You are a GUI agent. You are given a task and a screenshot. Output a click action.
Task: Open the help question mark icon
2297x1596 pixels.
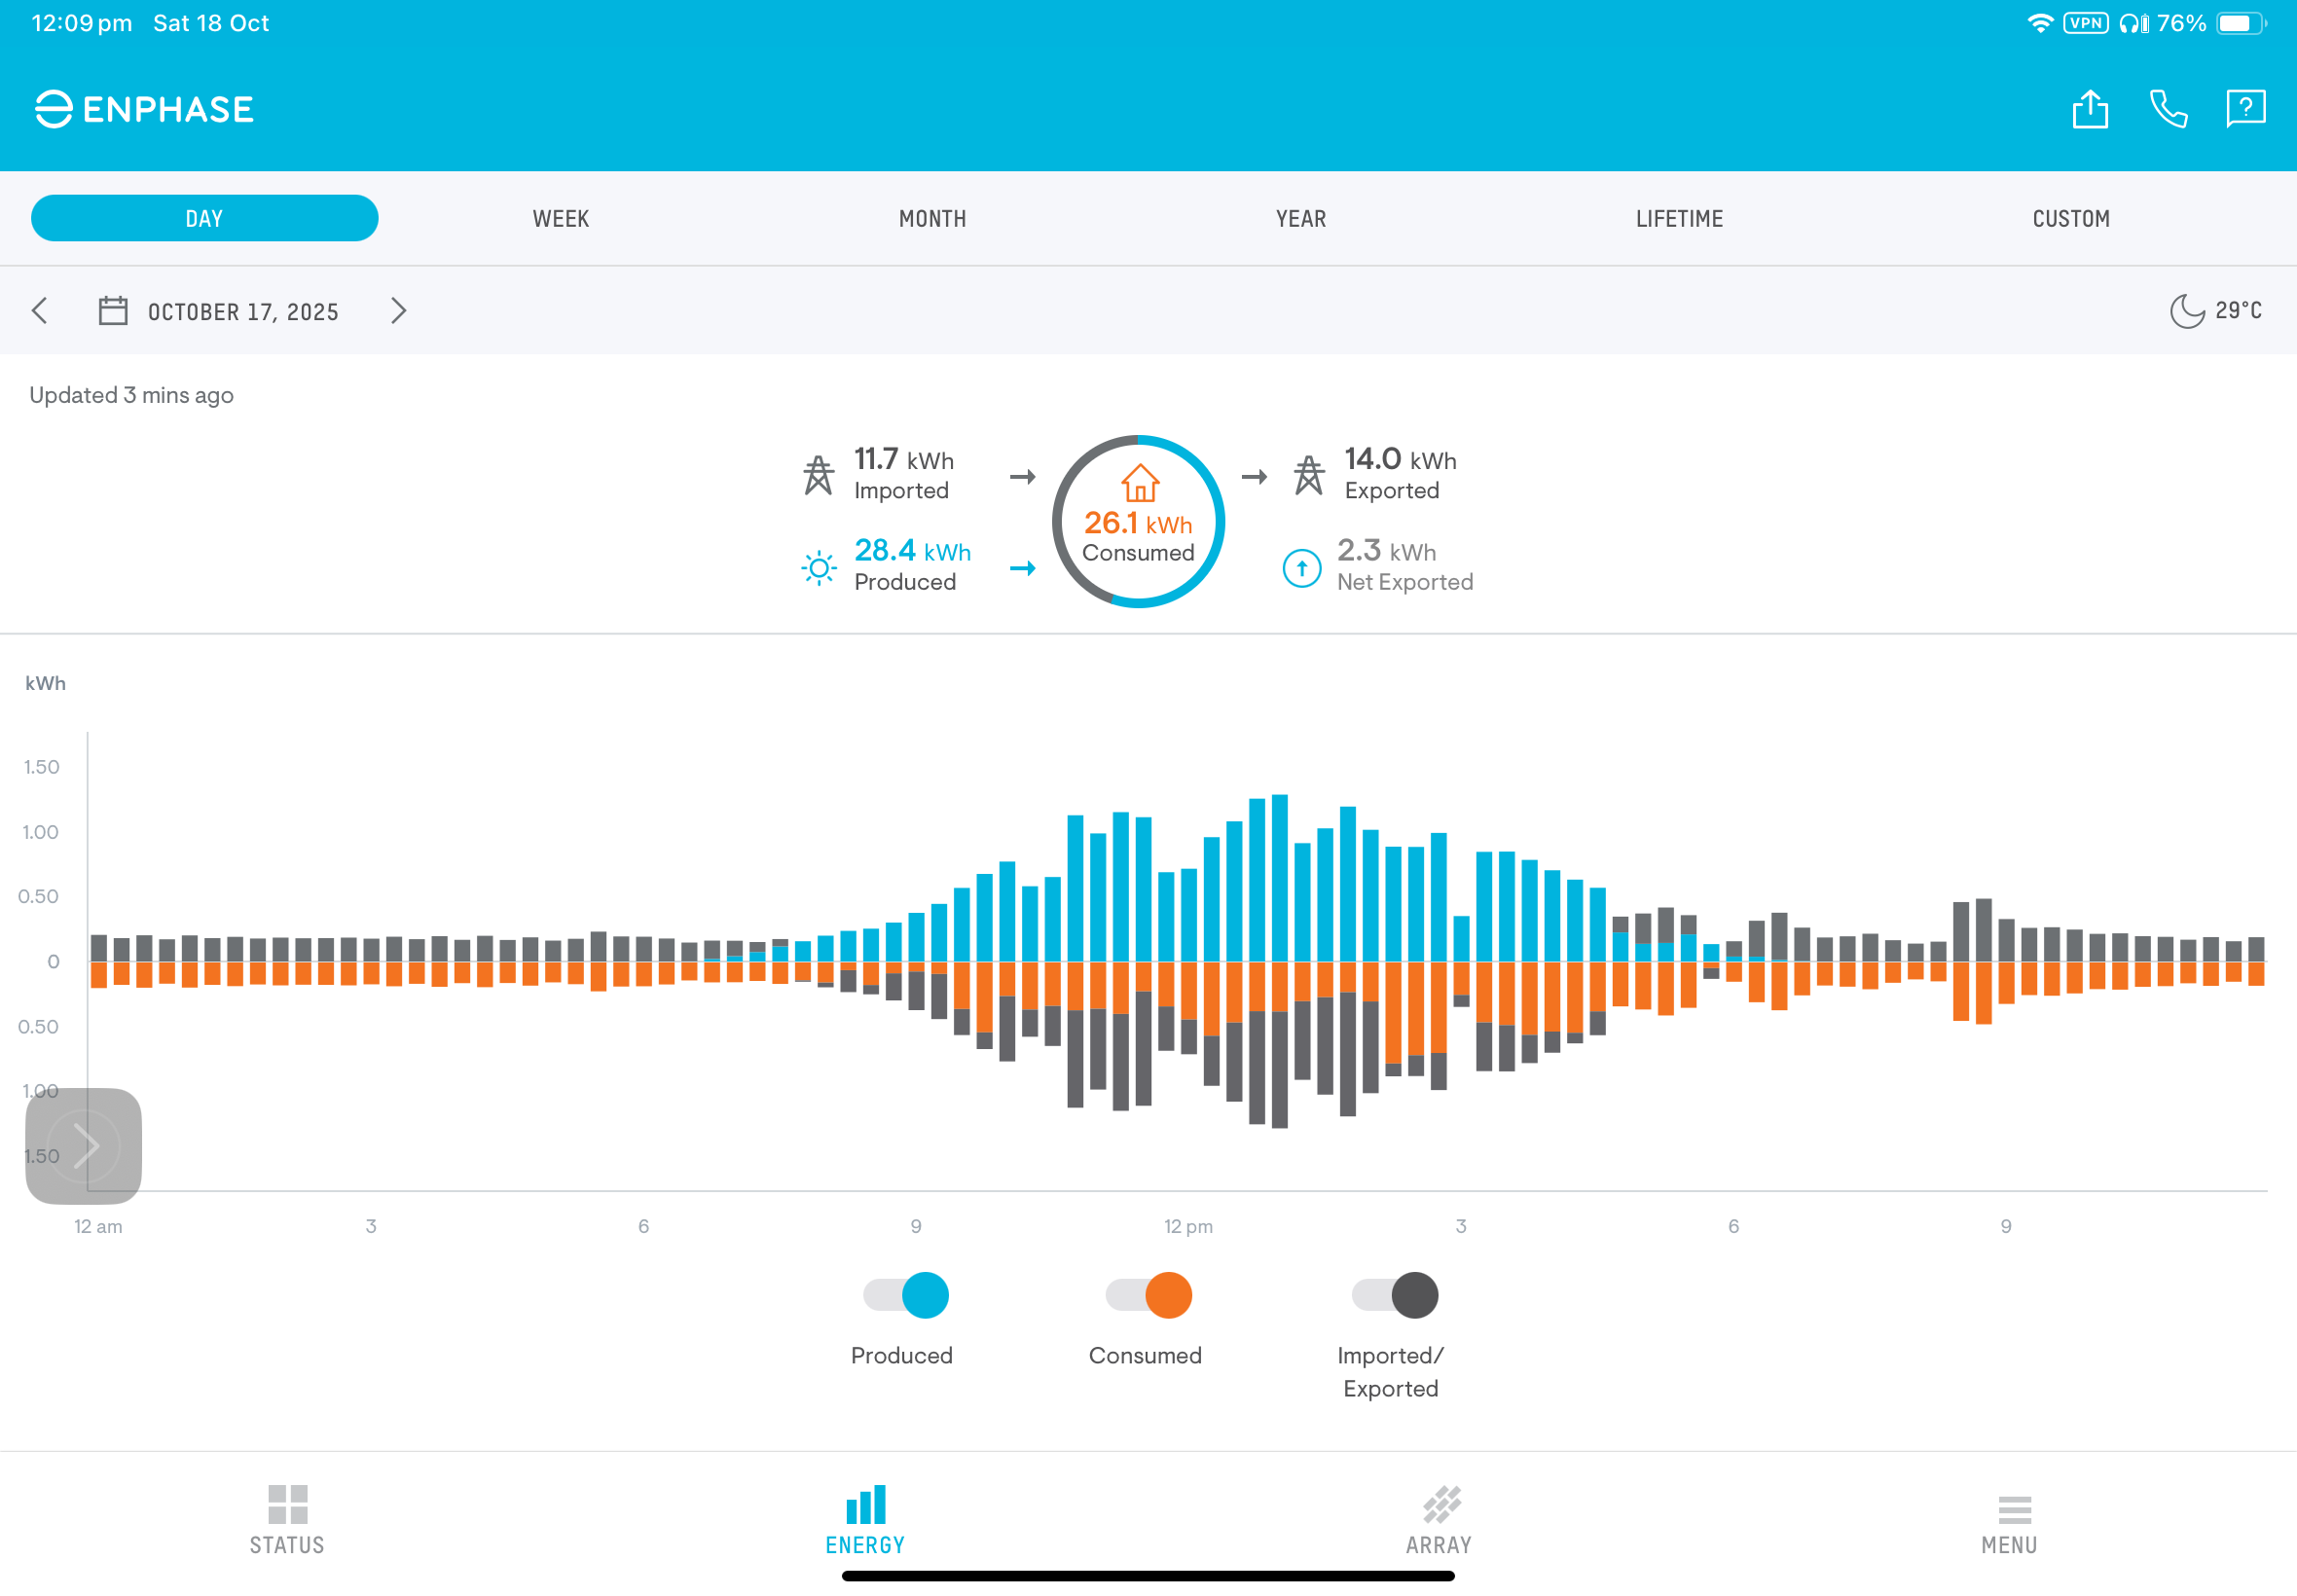point(2245,108)
